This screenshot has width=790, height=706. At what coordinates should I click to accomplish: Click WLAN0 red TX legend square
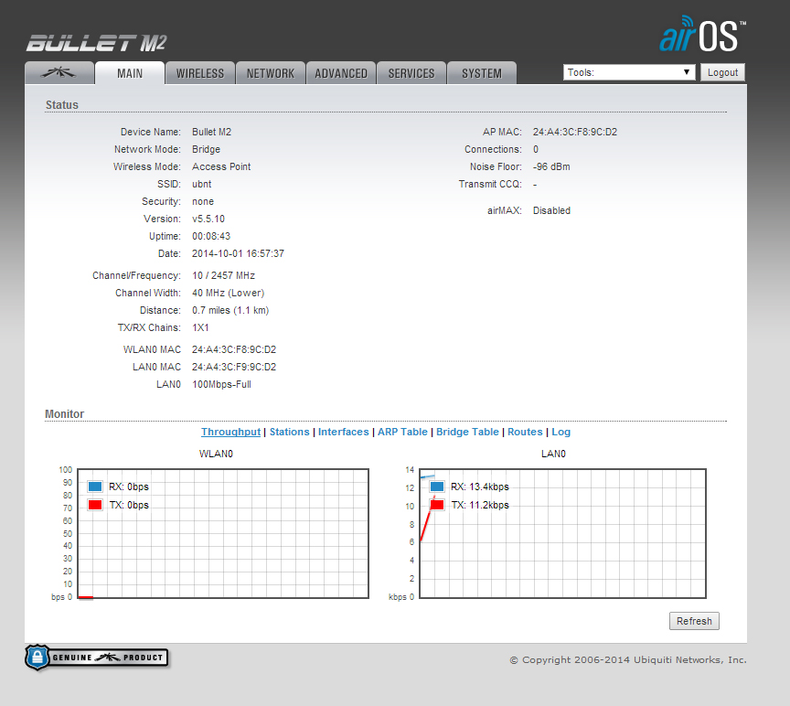(95, 505)
